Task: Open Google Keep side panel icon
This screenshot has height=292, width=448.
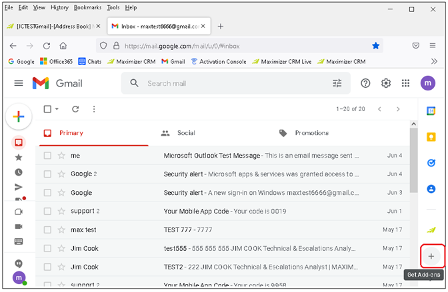Action: pyautogui.click(x=431, y=137)
